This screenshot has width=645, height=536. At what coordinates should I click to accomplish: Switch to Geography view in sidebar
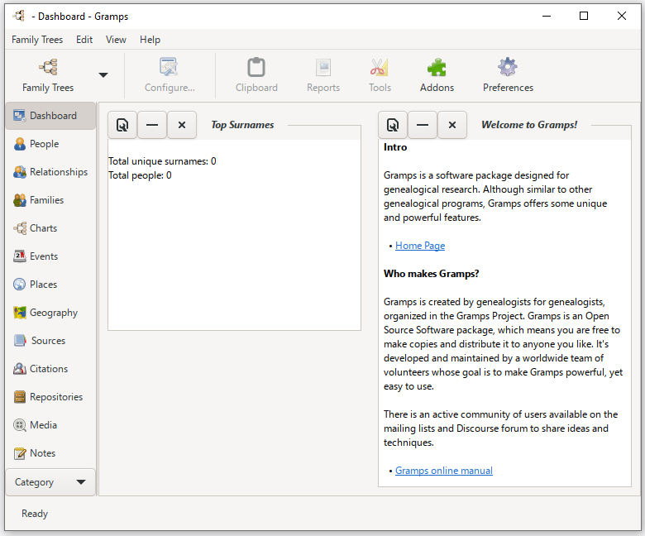(x=53, y=313)
